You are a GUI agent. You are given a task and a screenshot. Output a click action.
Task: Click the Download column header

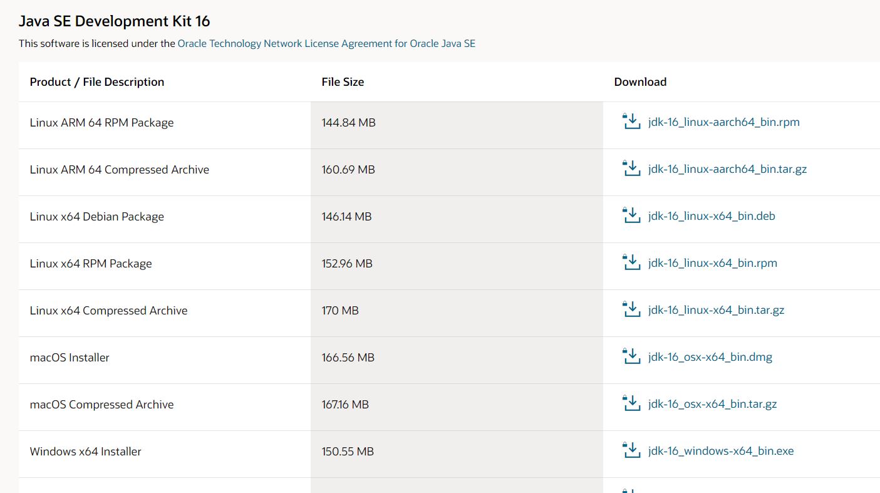click(x=640, y=82)
